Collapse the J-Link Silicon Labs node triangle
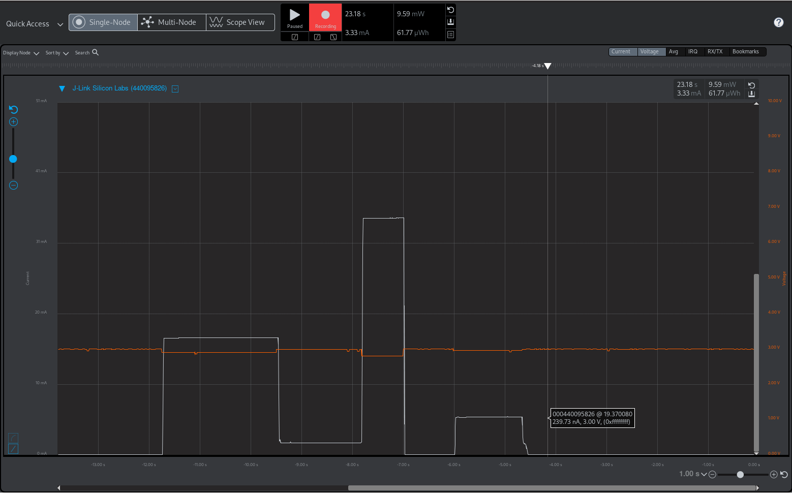The width and height of the screenshot is (792, 493). (x=62, y=89)
